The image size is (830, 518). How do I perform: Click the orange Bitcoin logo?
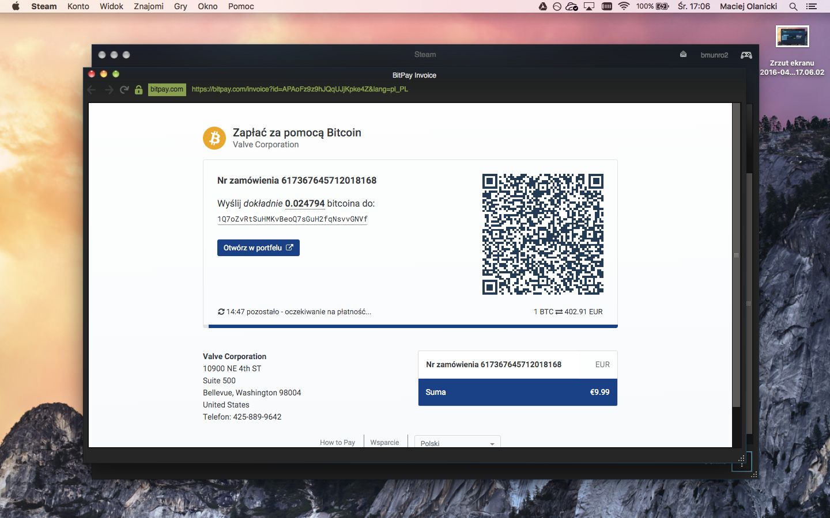click(x=214, y=138)
